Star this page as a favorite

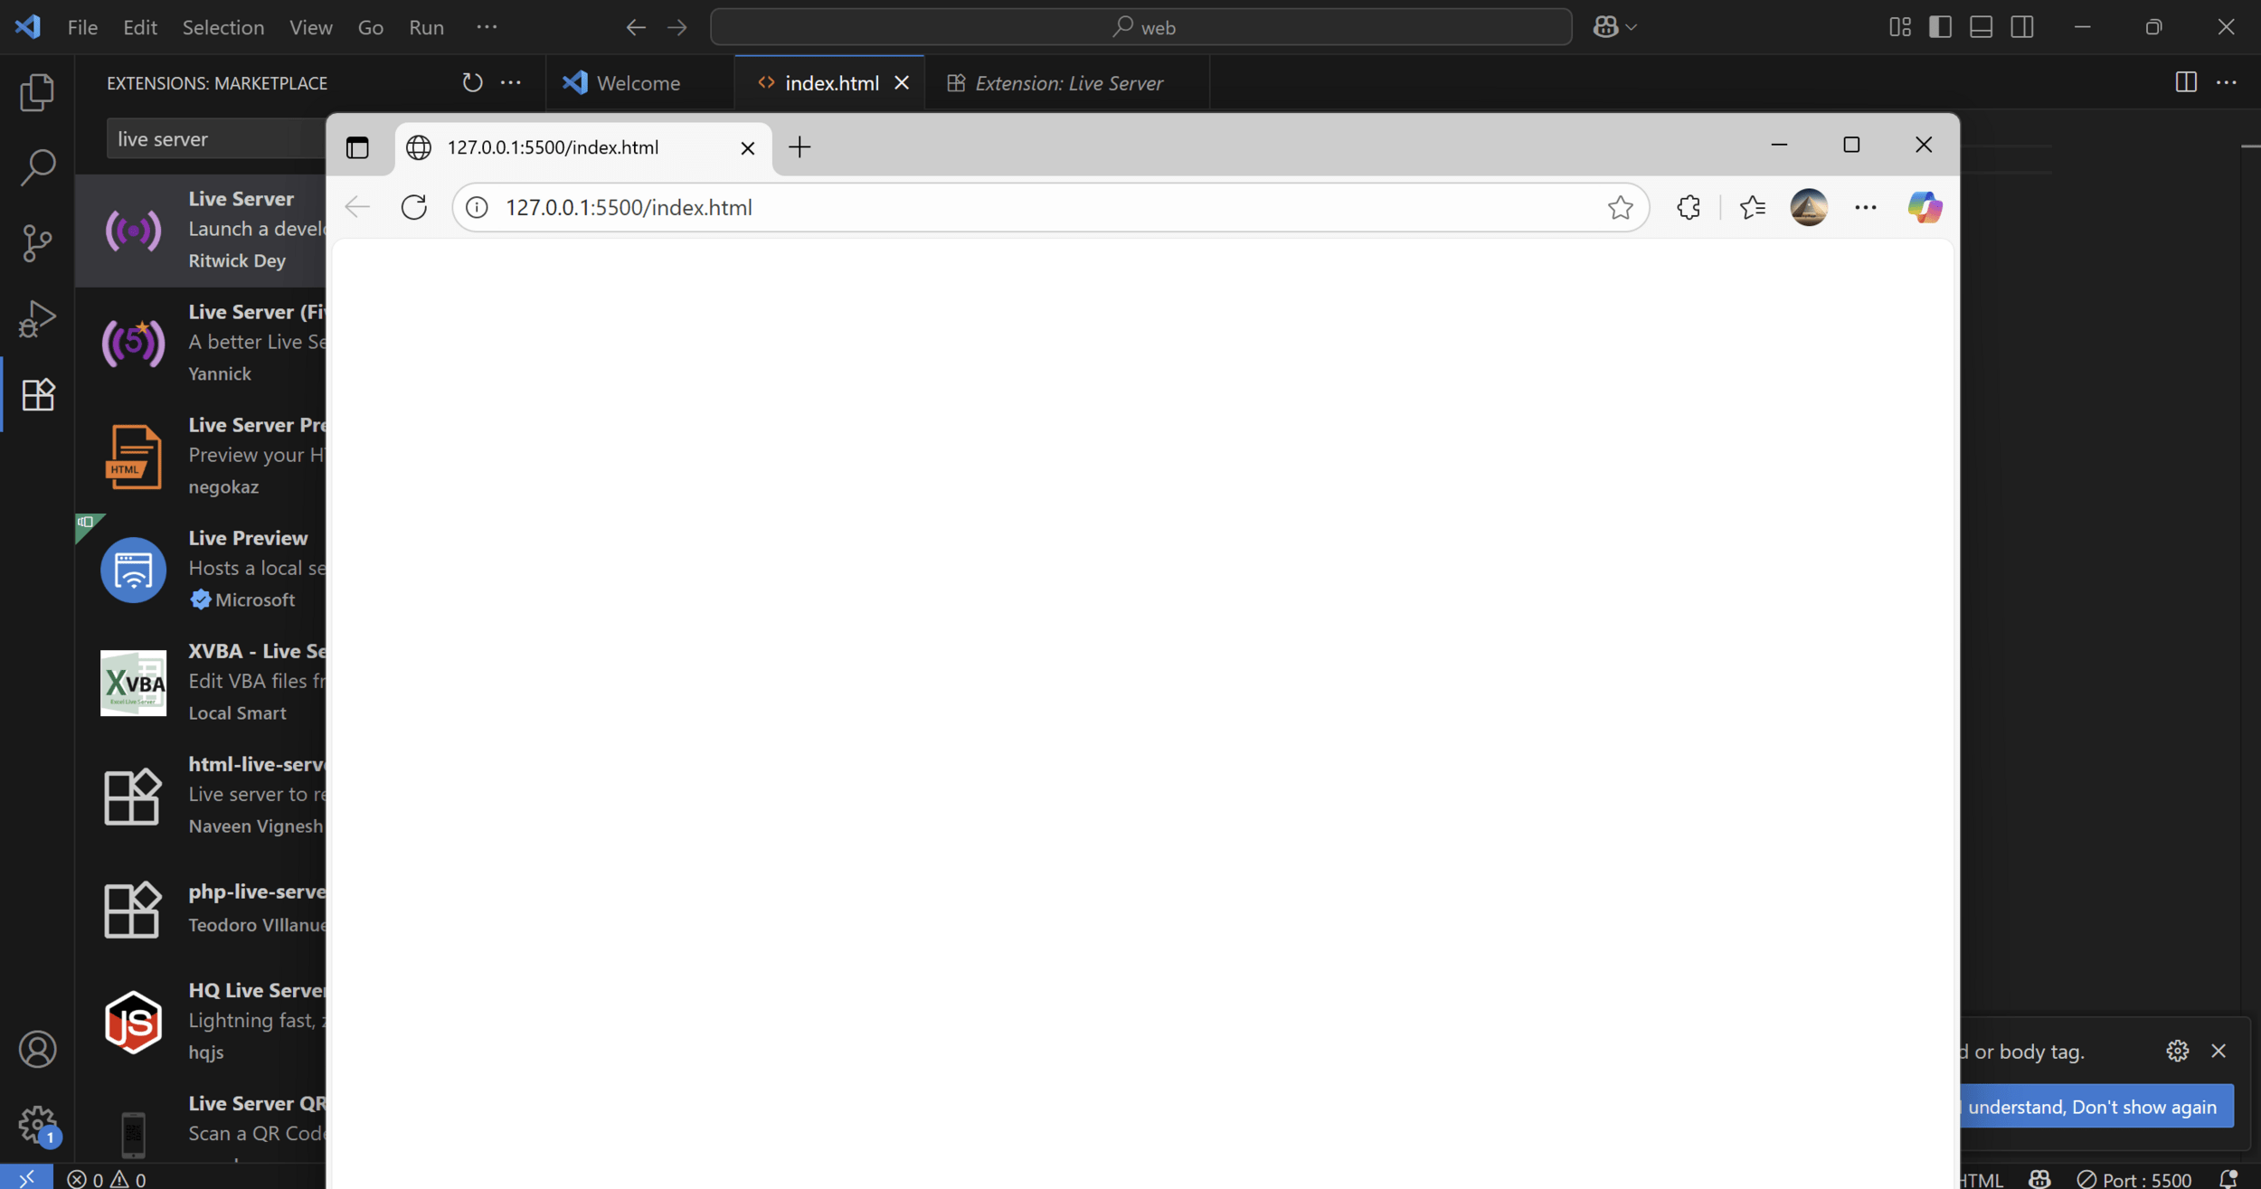pyautogui.click(x=1620, y=208)
